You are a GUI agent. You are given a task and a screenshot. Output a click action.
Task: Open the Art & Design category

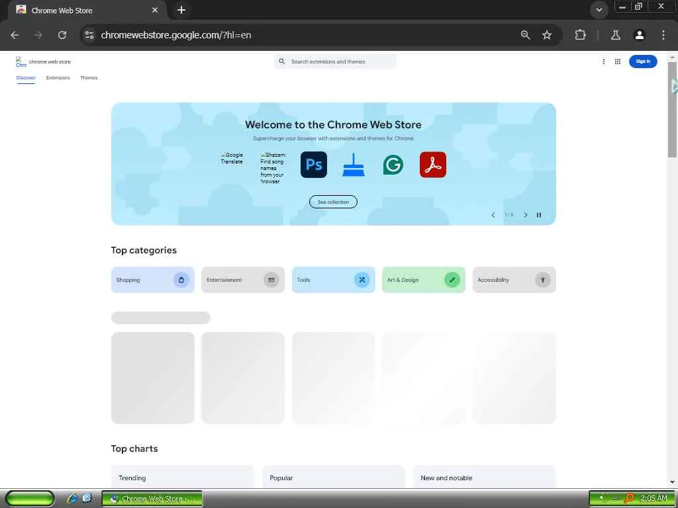(x=424, y=280)
